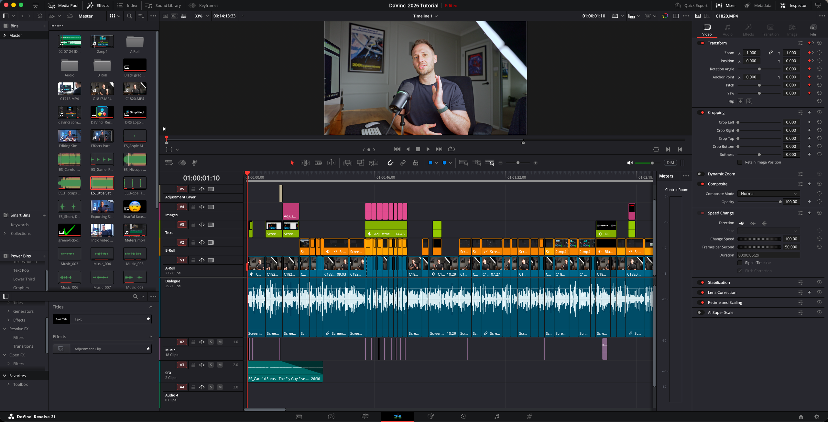828x422 pixels.
Task: Click zoom link chain in Transform
Action: [x=771, y=53]
